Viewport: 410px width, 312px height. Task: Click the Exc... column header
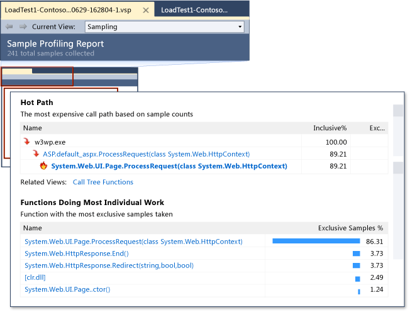click(x=377, y=128)
